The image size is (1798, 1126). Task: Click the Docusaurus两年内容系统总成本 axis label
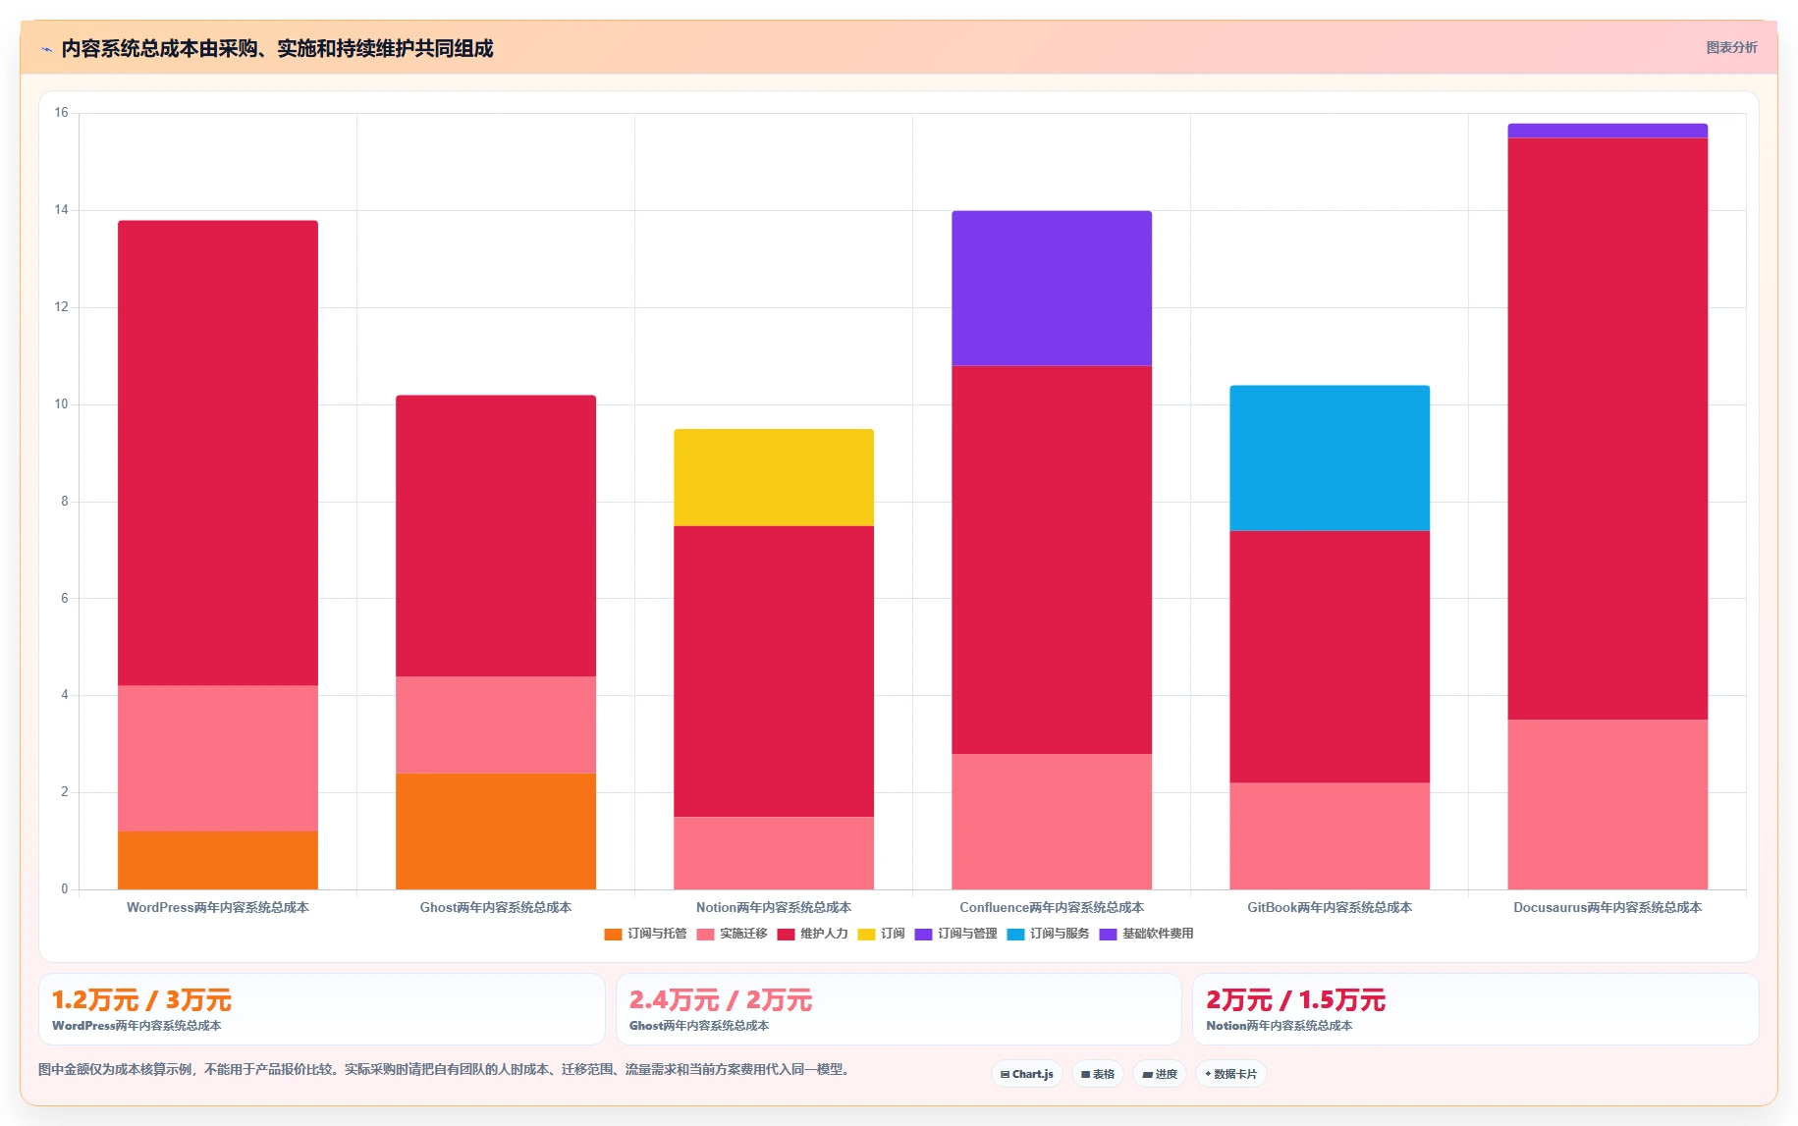pos(1607,907)
